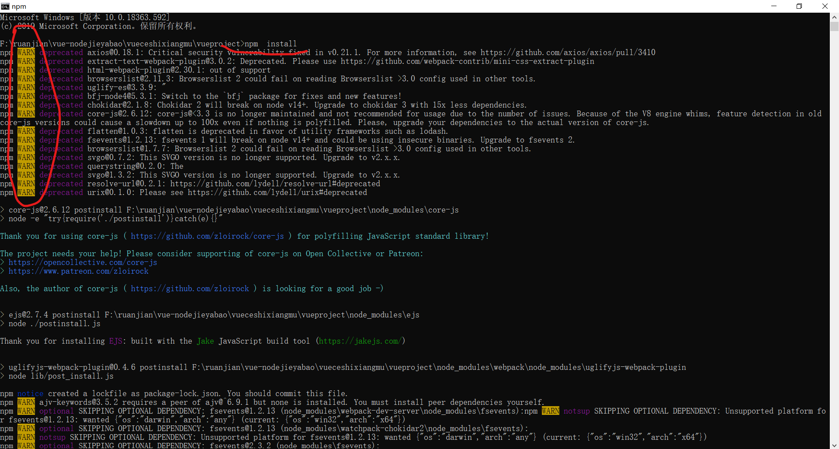The height and width of the screenshot is (449, 839).
Task: Click the scrollbar down arrow
Action: 834,445
